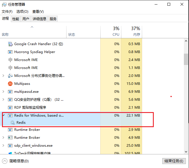Click the 2.4 MB Microsoft IME icon
Screen dimensions: 189x168
[10, 60]
